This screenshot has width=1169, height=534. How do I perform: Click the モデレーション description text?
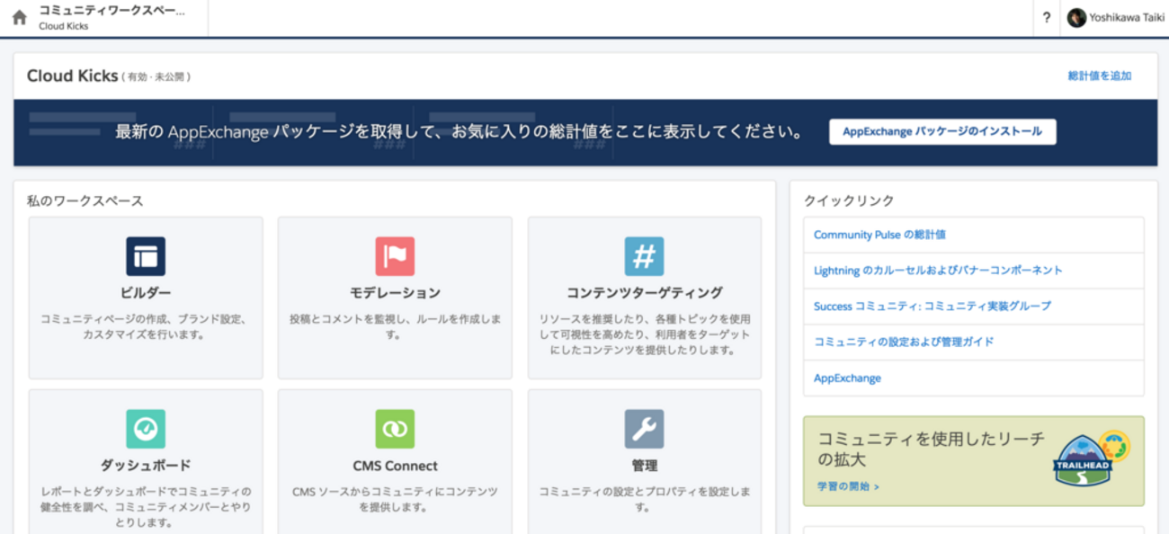coord(395,327)
